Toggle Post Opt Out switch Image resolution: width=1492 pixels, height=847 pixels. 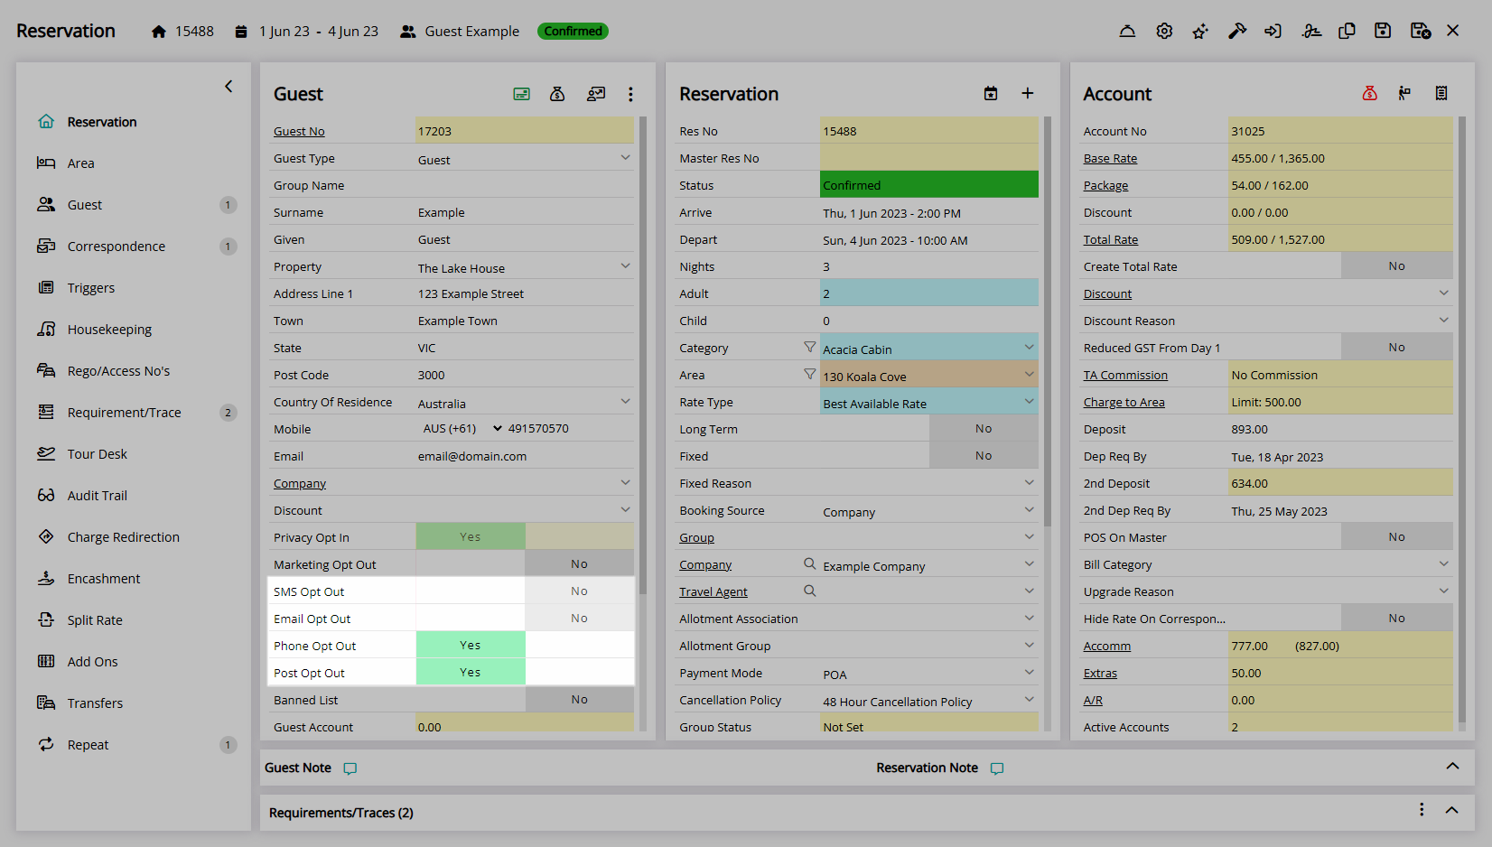click(525, 672)
